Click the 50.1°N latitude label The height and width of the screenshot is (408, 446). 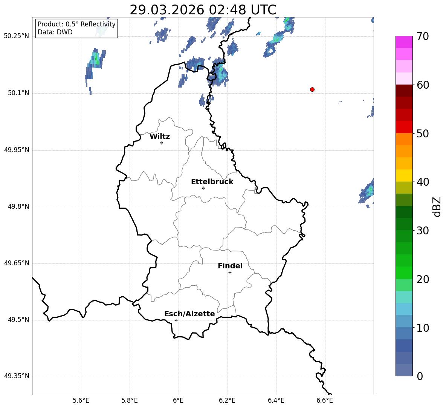18,93
